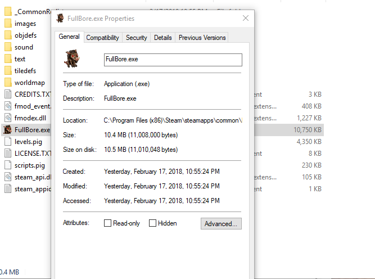Enable the Hidden attribute checkbox
Screen dimensions: 375x279
point(152,223)
